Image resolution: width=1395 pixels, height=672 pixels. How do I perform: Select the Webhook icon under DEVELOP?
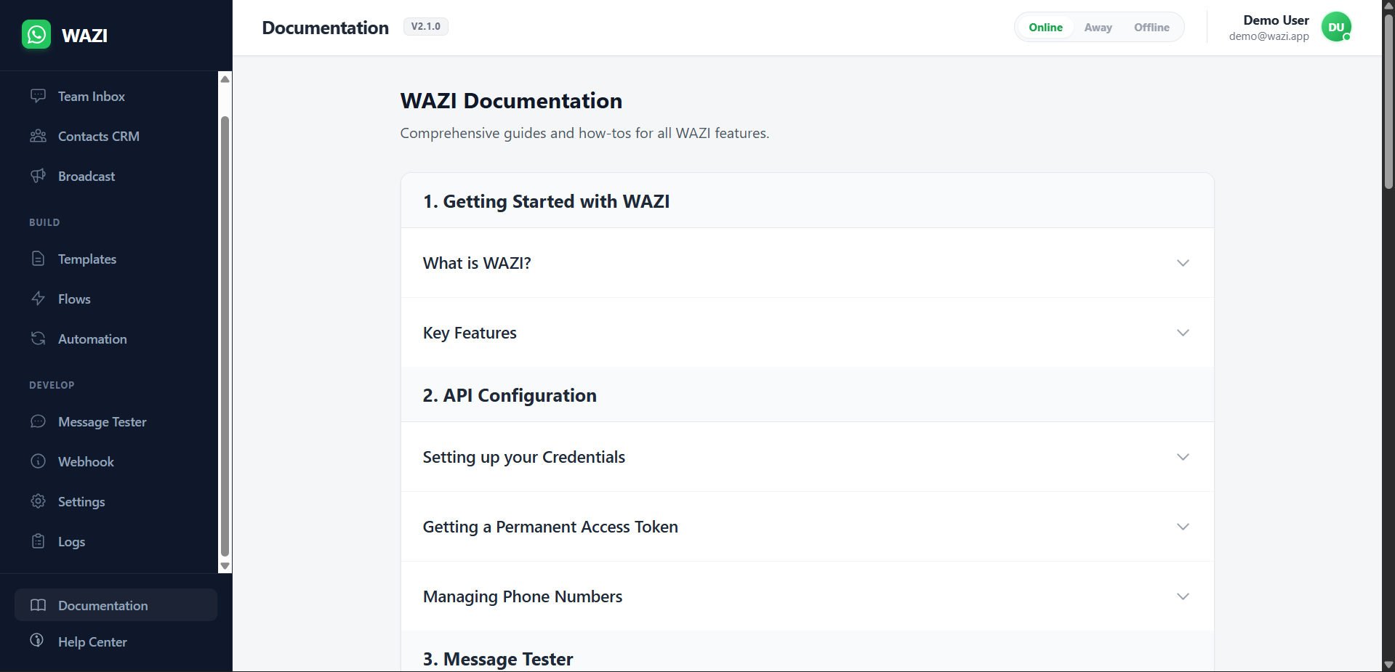pyautogui.click(x=38, y=461)
